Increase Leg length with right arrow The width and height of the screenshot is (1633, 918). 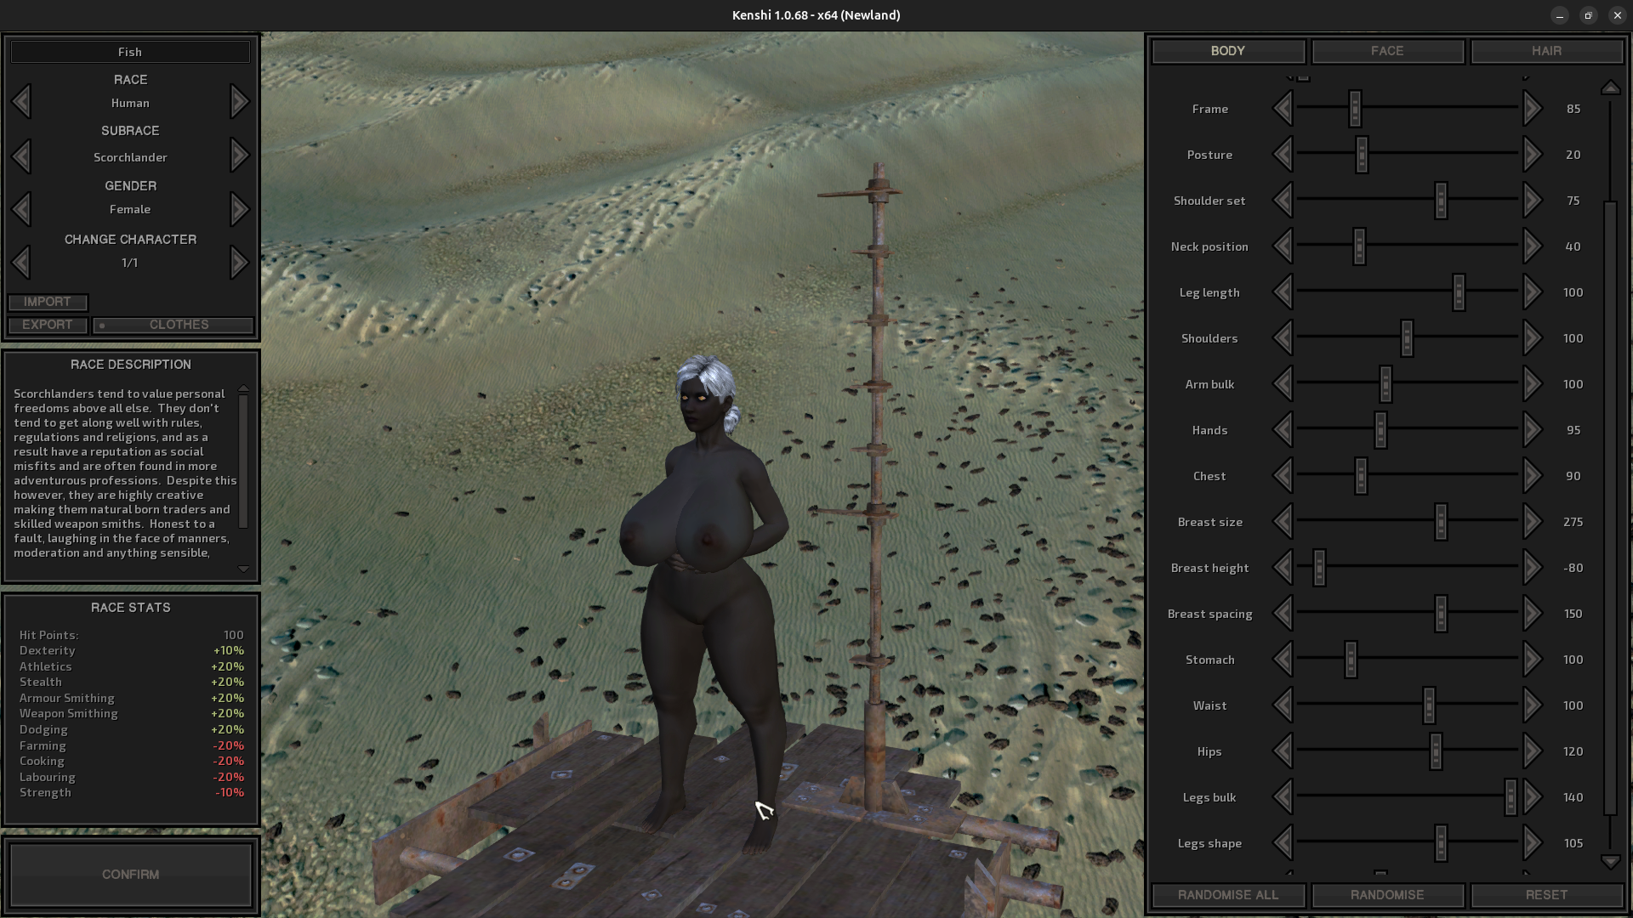click(1532, 292)
